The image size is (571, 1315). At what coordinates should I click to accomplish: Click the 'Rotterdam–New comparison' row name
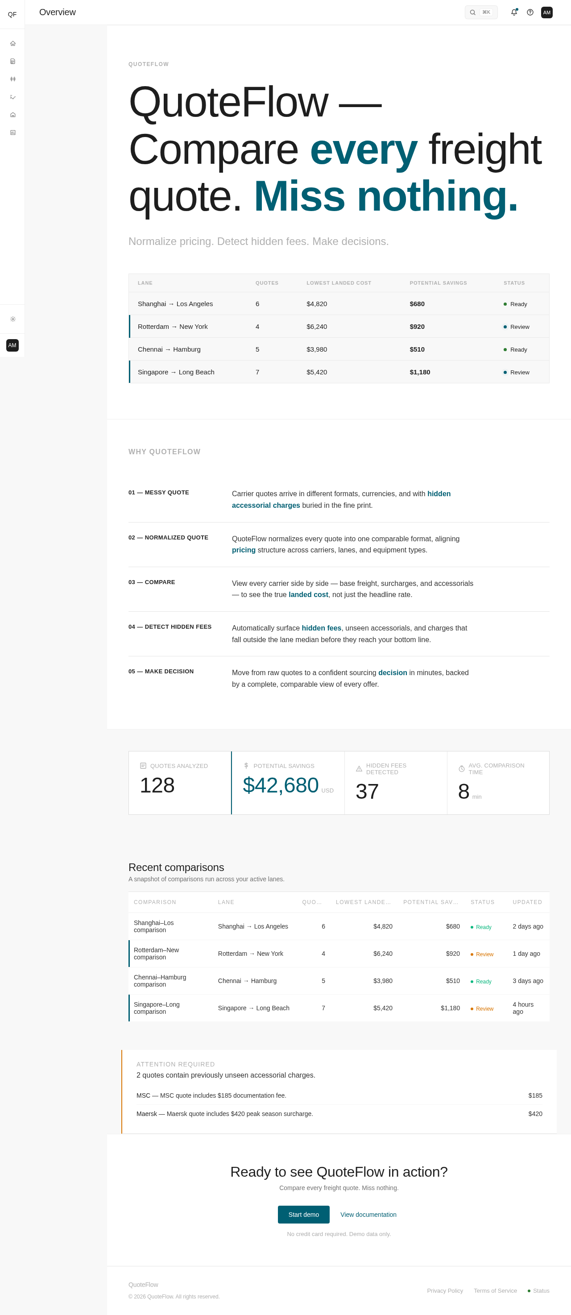tap(156, 954)
